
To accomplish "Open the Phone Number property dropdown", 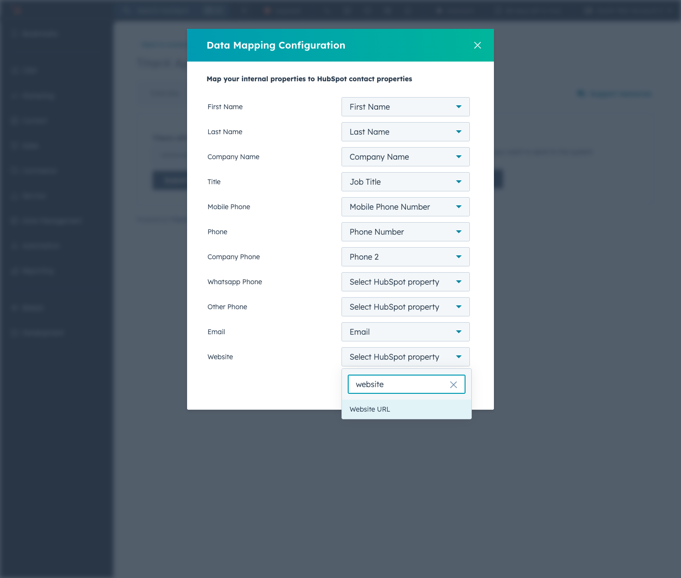I will point(405,232).
